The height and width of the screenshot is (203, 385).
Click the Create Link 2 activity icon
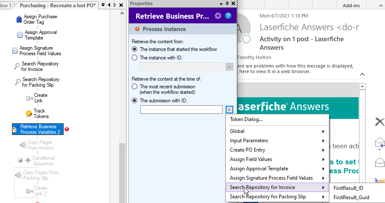click(30, 191)
